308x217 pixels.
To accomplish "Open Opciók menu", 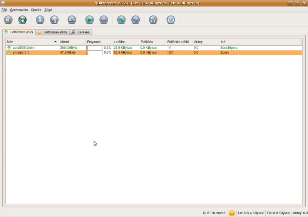I will [x=36, y=10].
